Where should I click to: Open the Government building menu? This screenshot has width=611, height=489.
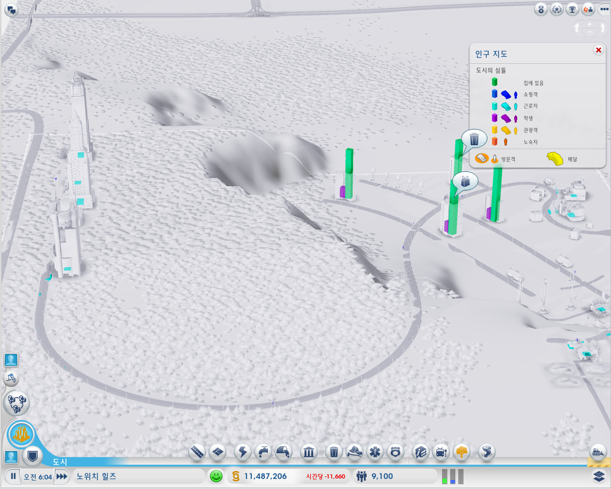[308, 453]
